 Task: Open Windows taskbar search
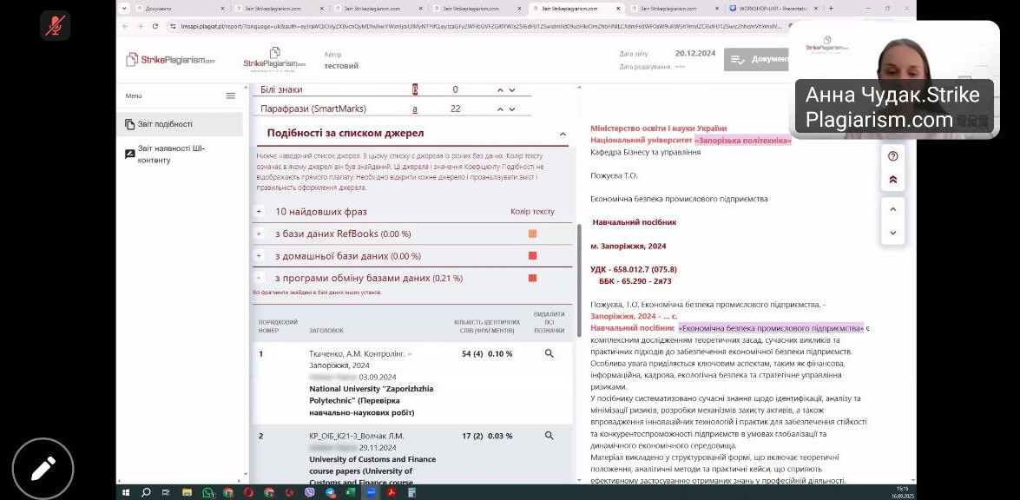click(x=146, y=492)
